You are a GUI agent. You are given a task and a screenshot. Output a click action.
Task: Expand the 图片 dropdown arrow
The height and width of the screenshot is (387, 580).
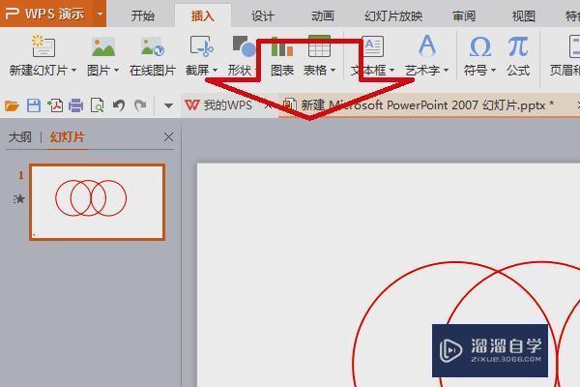coord(117,70)
